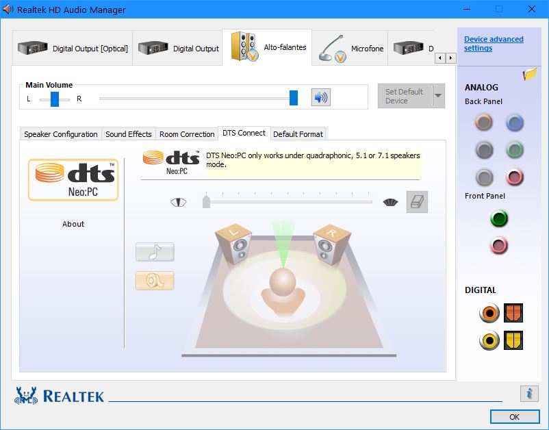Open the Realtek logo
Screen dimensions: 549x430
tap(59, 396)
